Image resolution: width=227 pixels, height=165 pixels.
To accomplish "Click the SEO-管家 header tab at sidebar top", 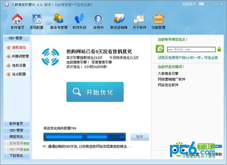I will tap(17, 38).
